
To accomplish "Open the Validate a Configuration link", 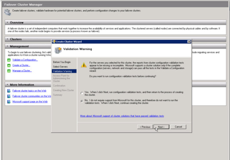I will [x=25, y=60].
